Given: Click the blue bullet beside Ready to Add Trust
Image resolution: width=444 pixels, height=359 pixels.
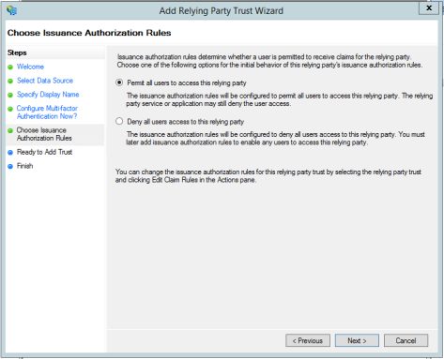Looking at the screenshot, I should [x=10, y=153].
